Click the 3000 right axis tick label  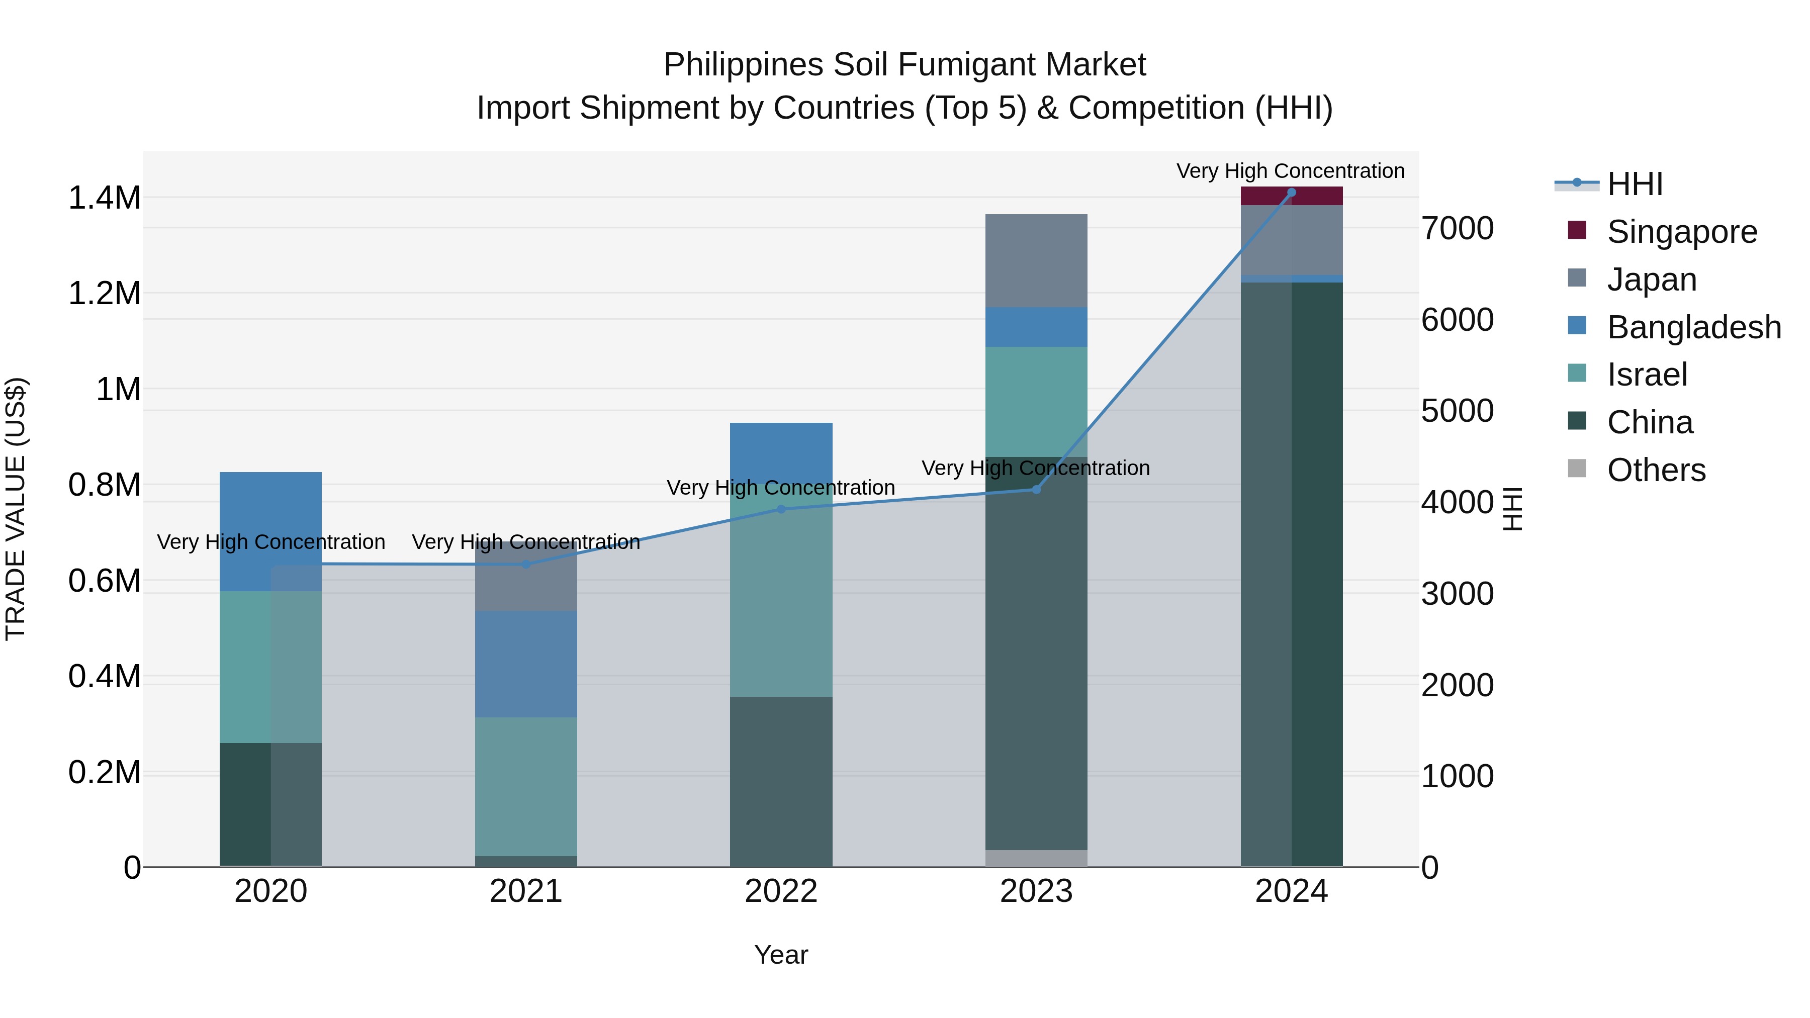(1458, 594)
